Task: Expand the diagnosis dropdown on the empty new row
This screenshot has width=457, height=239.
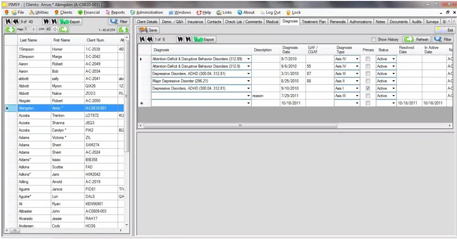Action: (248, 103)
